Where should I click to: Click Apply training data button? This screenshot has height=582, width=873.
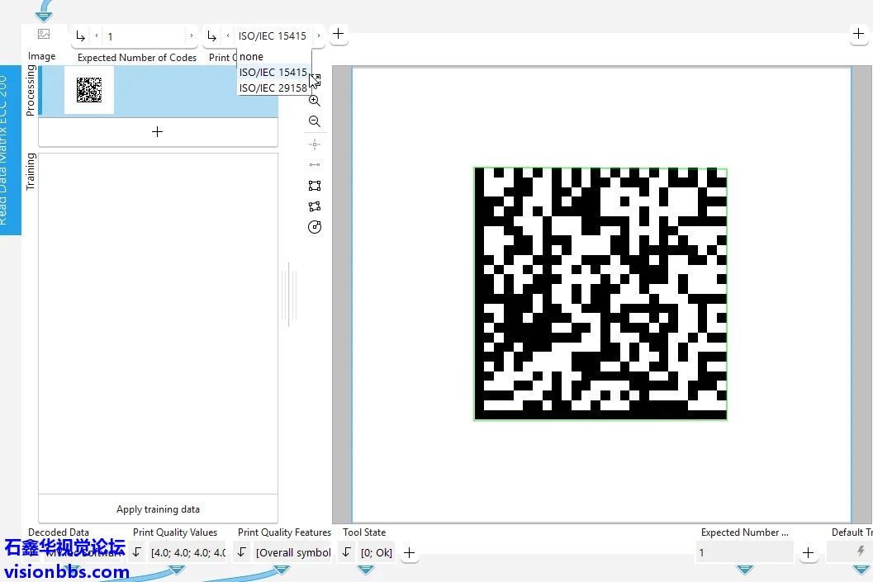pos(158,509)
